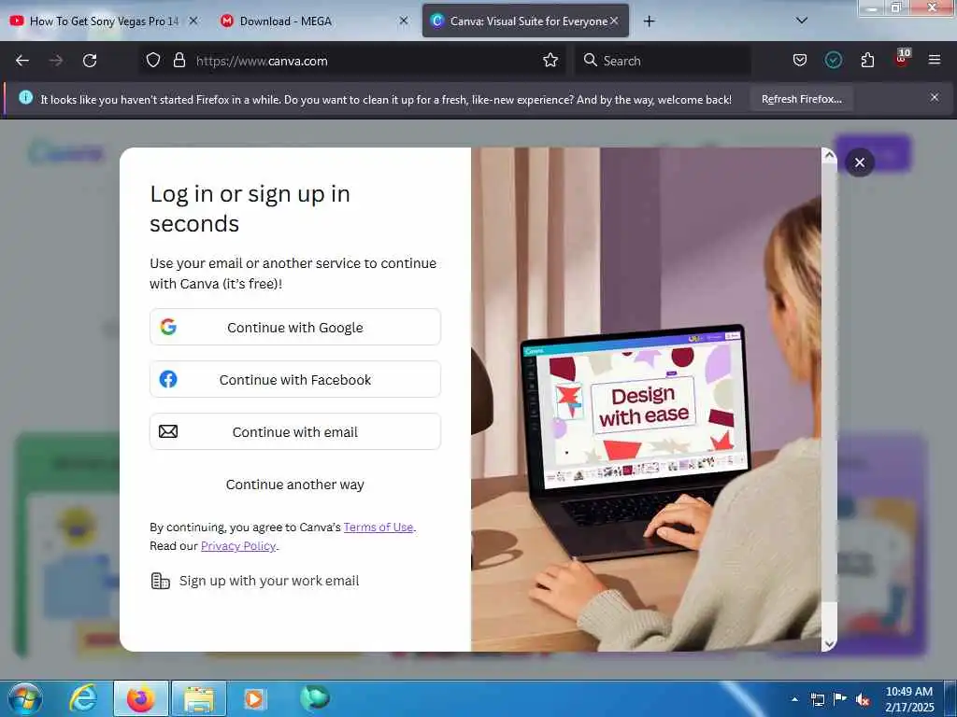Open Windows Explorer folder on taskbar
957x717 pixels.
point(199,698)
